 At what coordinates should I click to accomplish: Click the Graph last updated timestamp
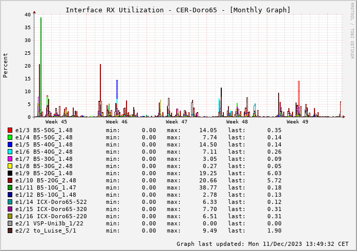[263, 244]
